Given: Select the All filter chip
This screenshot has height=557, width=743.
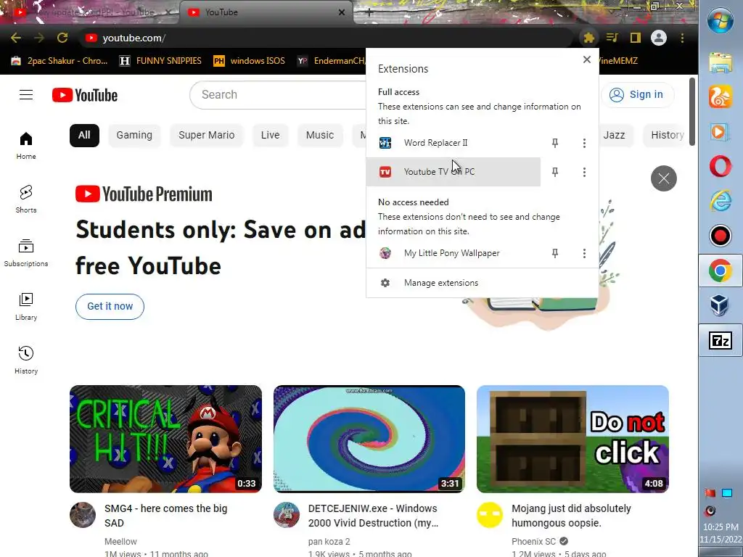Looking at the screenshot, I should click(84, 136).
